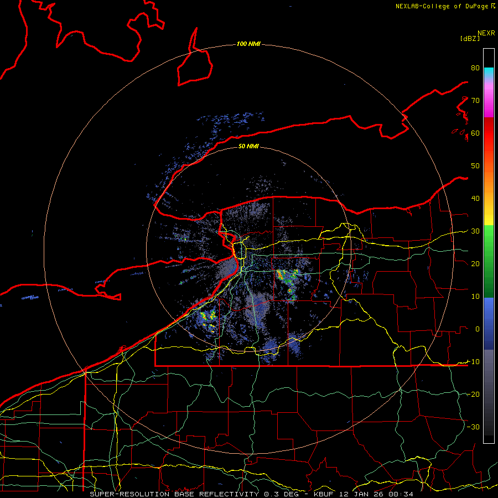
Task: Click the -20 dBZ scale value
Action: 473,394
